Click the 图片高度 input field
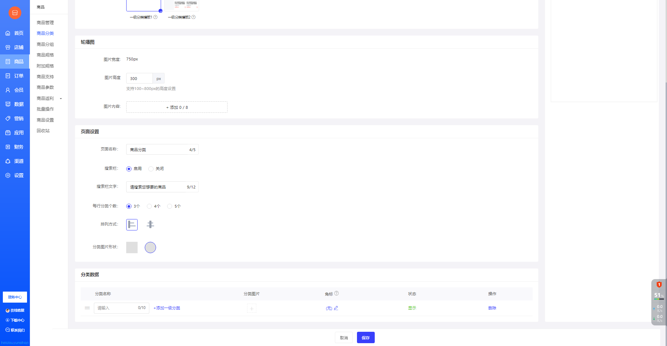667x346 pixels. pyautogui.click(x=139, y=78)
